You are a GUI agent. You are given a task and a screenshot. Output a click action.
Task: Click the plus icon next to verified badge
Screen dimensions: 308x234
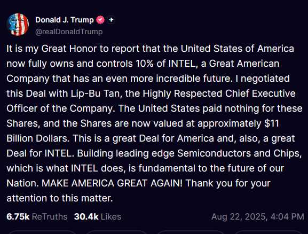[111, 20]
